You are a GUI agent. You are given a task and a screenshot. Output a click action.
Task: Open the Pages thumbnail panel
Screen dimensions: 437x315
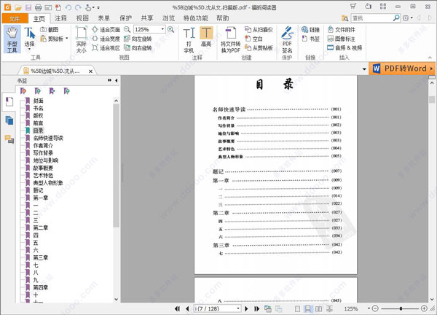tap(9, 120)
